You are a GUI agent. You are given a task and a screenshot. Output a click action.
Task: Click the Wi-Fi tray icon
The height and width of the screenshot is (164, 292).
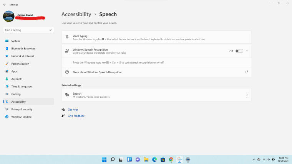coord(264,159)
